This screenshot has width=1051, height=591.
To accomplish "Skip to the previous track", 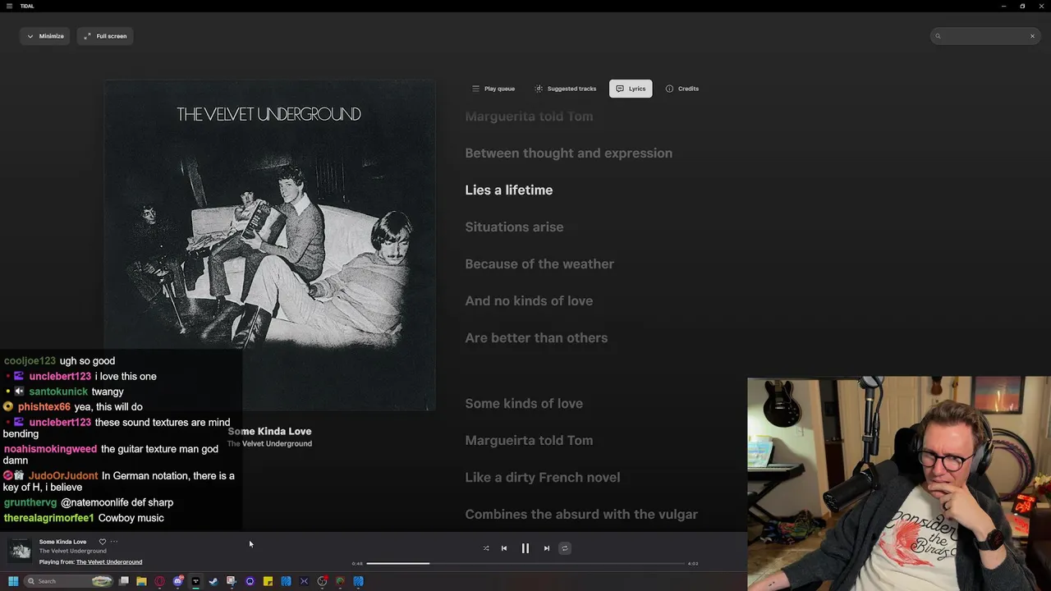I will (504, 548).
